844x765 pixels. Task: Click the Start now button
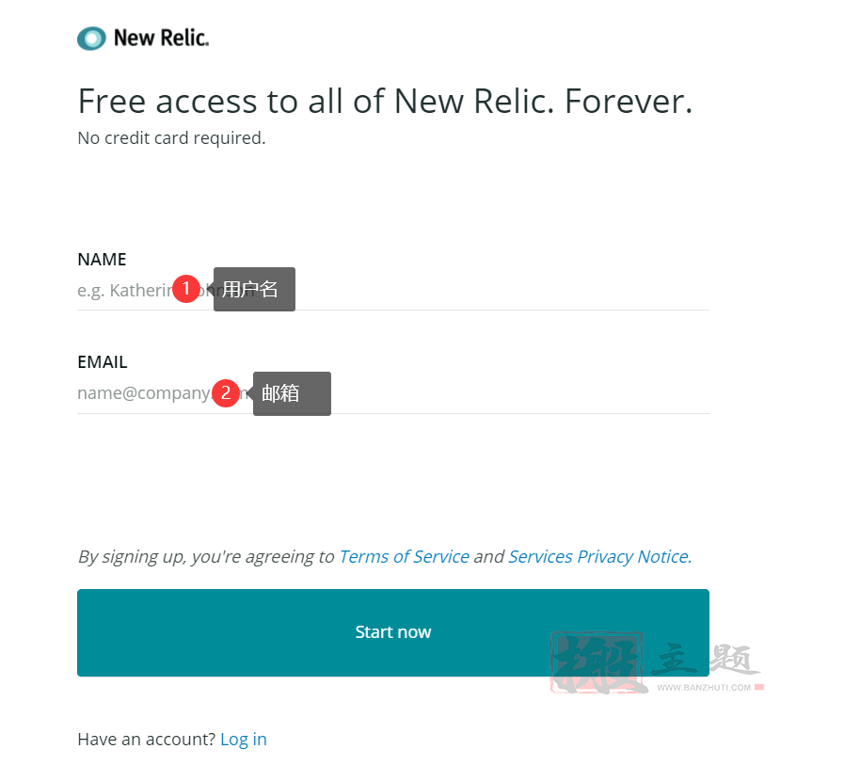(x=393, y=632)
